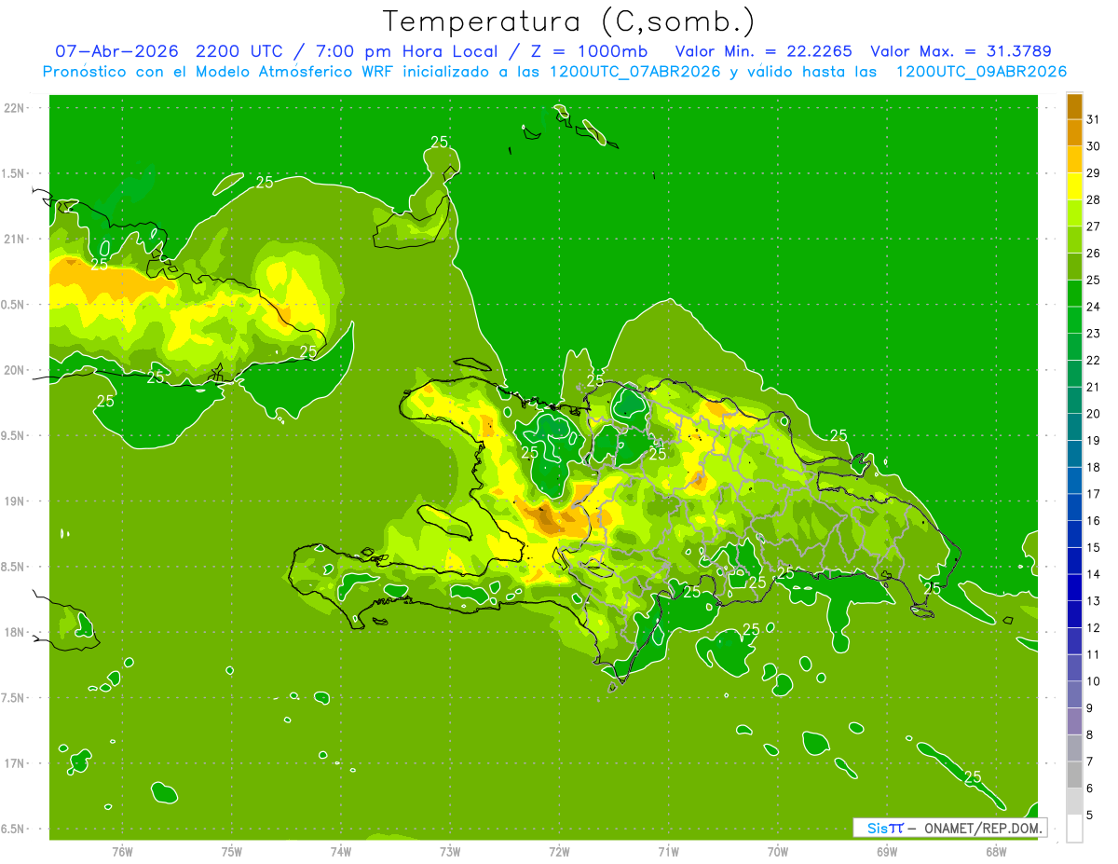Click the 22N latitude label
This screenshot has width=1118, height=864.
coord(15,108)
